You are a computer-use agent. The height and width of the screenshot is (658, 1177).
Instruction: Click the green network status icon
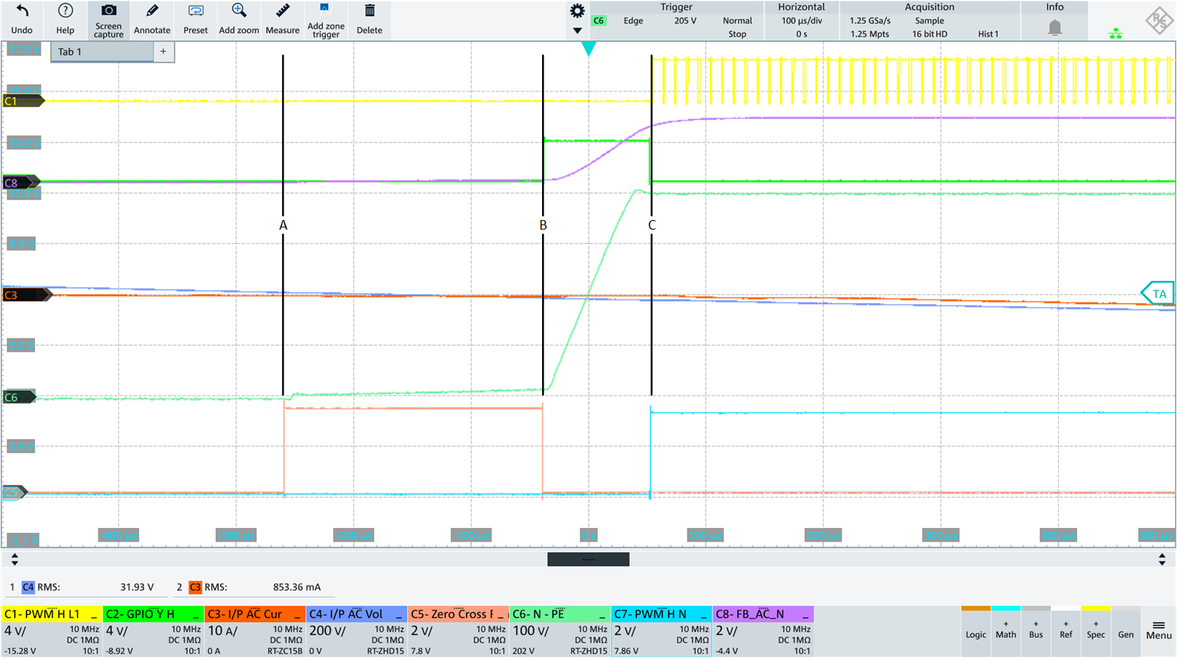click(x=1116, y=34)
